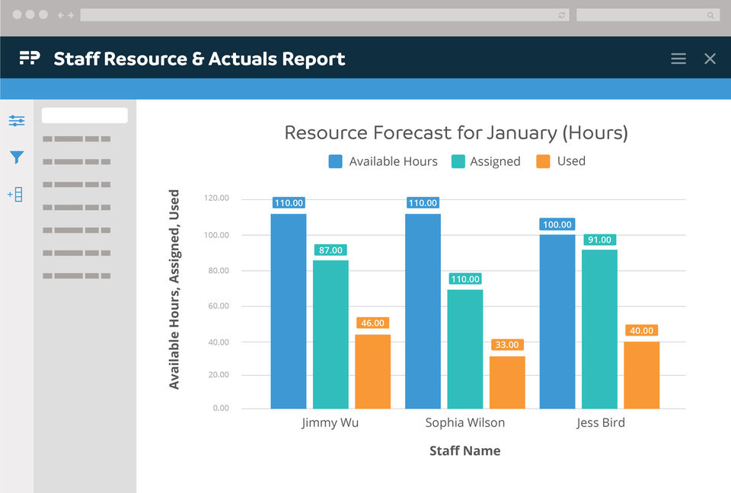Select Jimmy Wu's Available Hours bar

(289, 310)
